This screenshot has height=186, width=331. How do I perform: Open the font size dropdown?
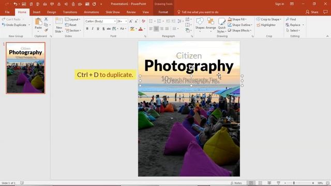coord(126,21)
